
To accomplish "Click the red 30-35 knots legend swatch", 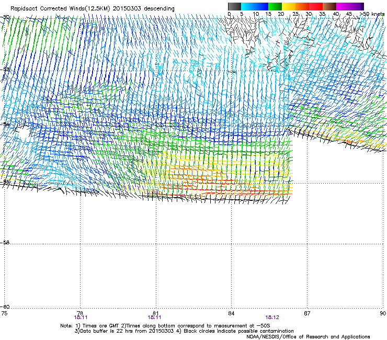I will click(x=316, y=6).
